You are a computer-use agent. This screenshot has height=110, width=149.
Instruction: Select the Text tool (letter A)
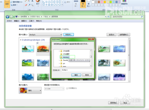tap(32, 1)
